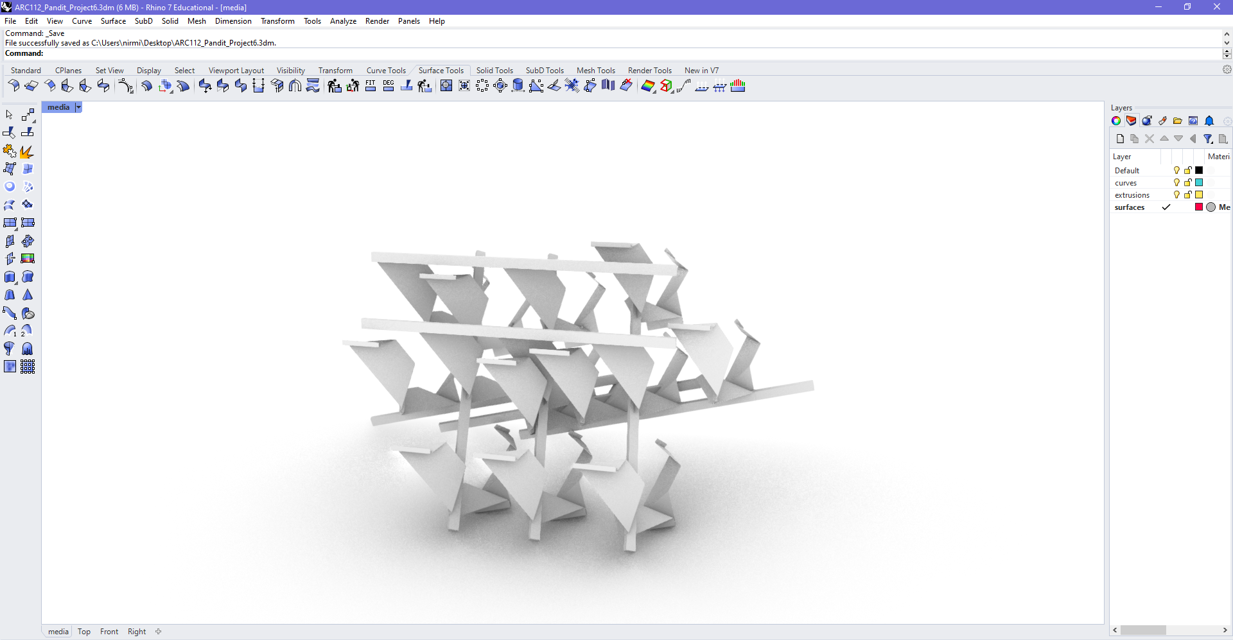1233x640 pixels.
Task: Open the color wheel panel icon
Action: point(1115,121)
